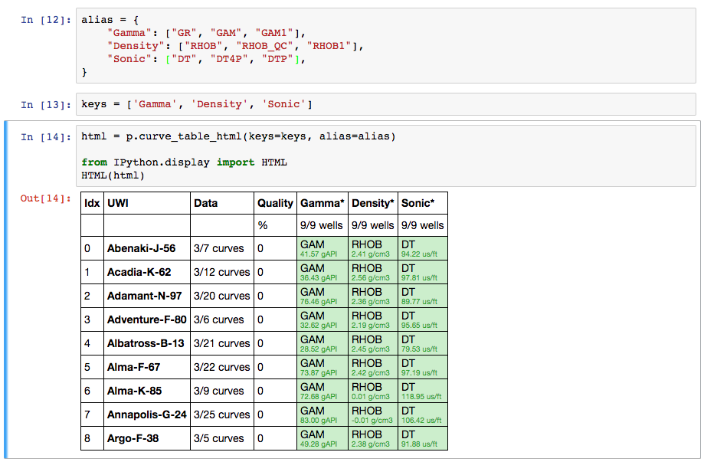Click the In [14] prompt label
This screenshot has width=704, height=462.
pos(46,137)
